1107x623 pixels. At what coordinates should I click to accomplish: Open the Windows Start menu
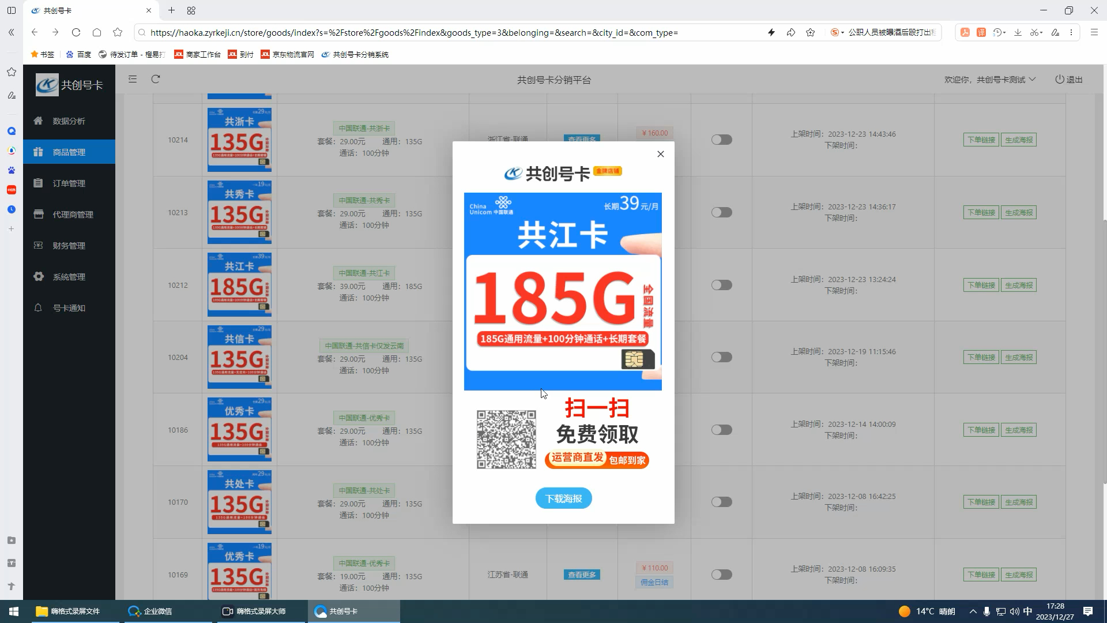point(14,611)
